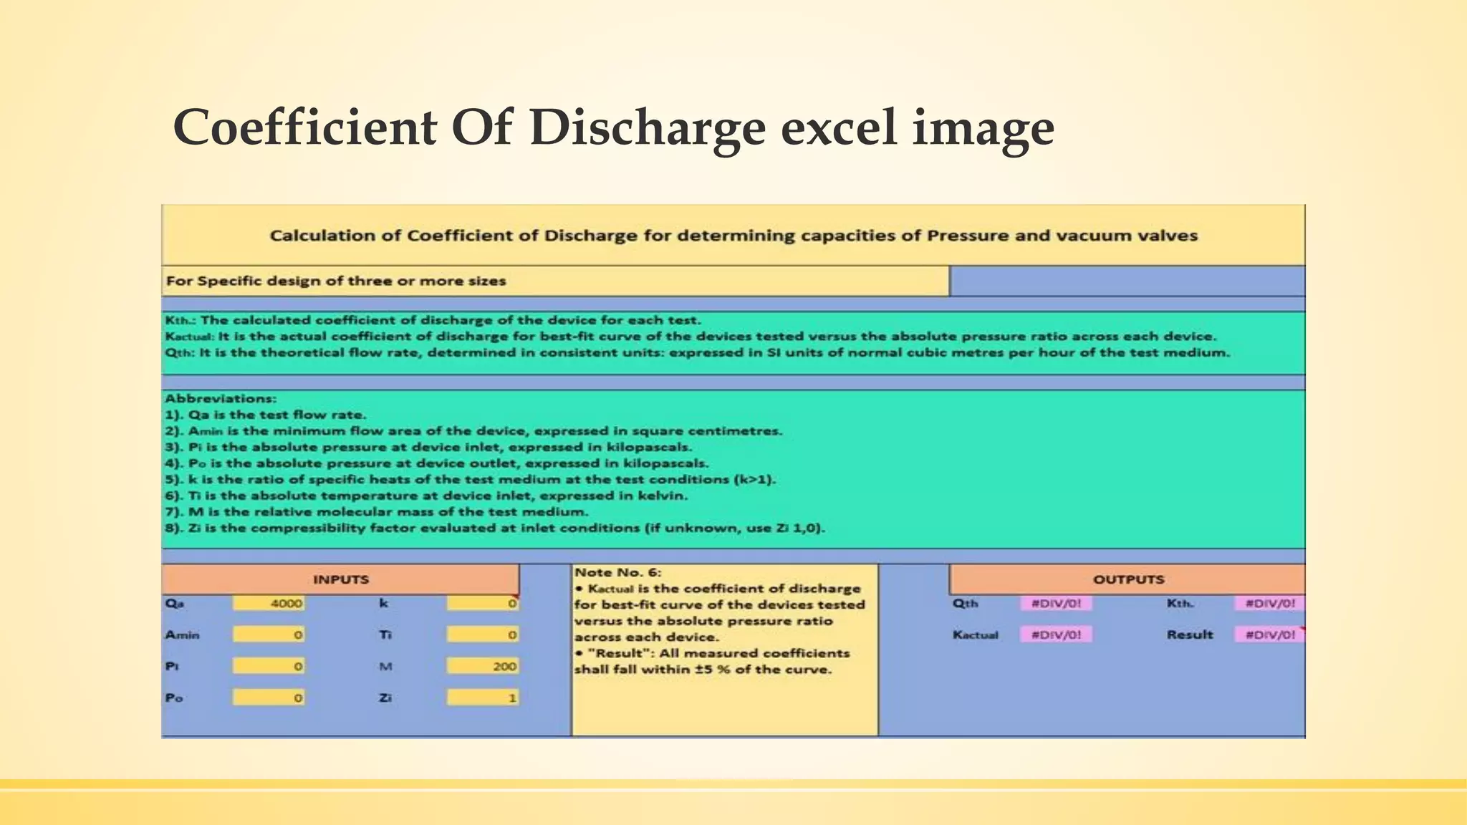Click the Zi compressibility factor definition line
The width and height of the screenshot is (1467, 825).
click(495, 528)
